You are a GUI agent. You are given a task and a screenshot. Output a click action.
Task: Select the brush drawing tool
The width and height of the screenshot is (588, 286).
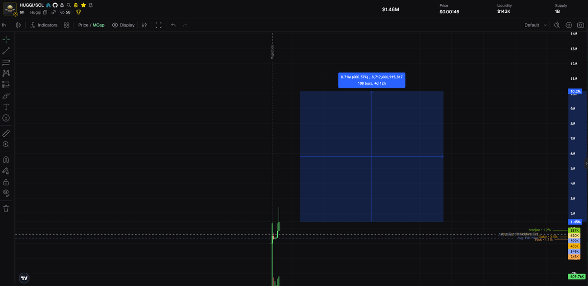[x=6, y=95]
